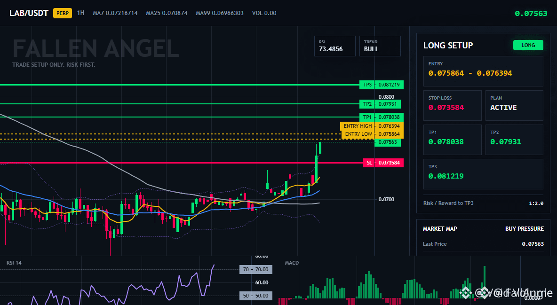Open the TP2 0.07931 card in setup panel

(514, 140)
